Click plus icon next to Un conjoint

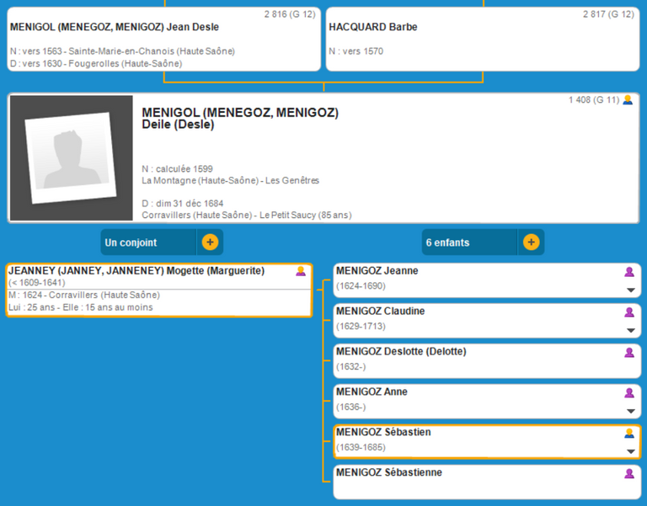[210, 242]
